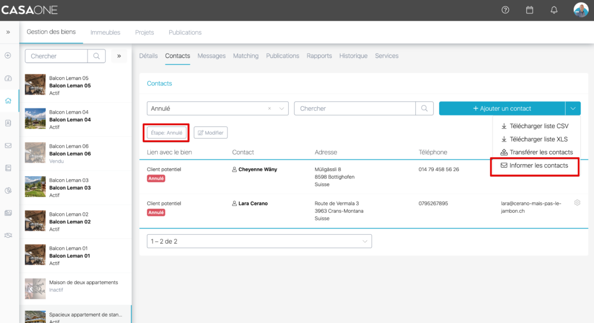594x323 pixels.
Task: Click the plus icon in left sidebar
Action: pos(8,56)
